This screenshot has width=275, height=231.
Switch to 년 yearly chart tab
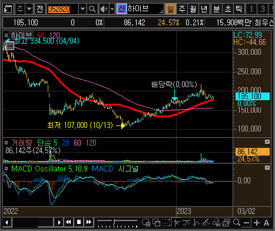click(x=204, y=9)
